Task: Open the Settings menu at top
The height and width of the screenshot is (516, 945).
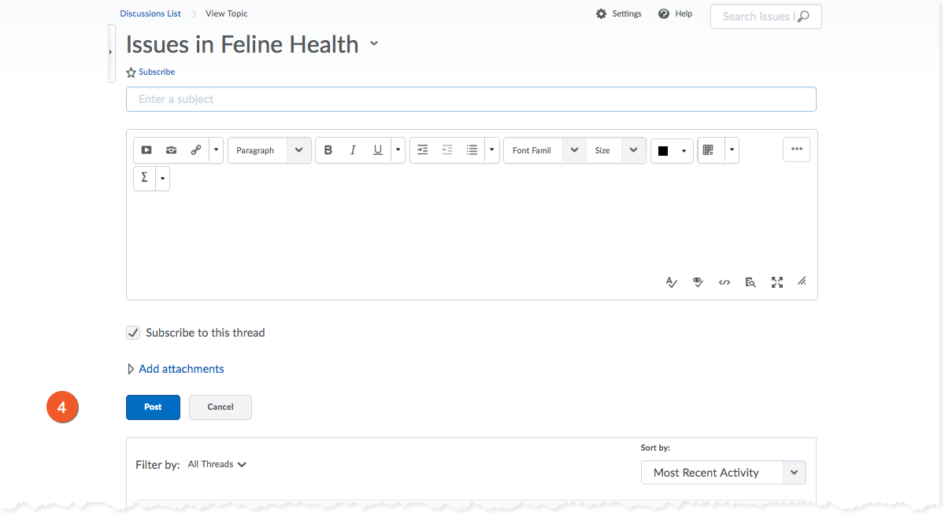Action: [619, 14]
